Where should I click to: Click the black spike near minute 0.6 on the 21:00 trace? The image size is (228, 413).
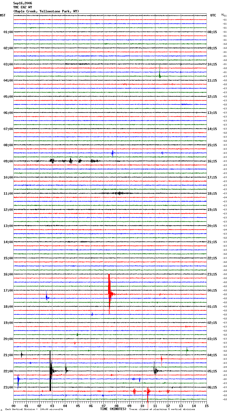click(x=22, y=355)
